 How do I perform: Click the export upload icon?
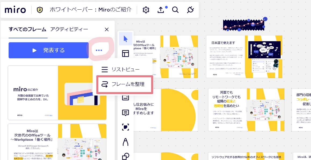click(x=161, y=10)
